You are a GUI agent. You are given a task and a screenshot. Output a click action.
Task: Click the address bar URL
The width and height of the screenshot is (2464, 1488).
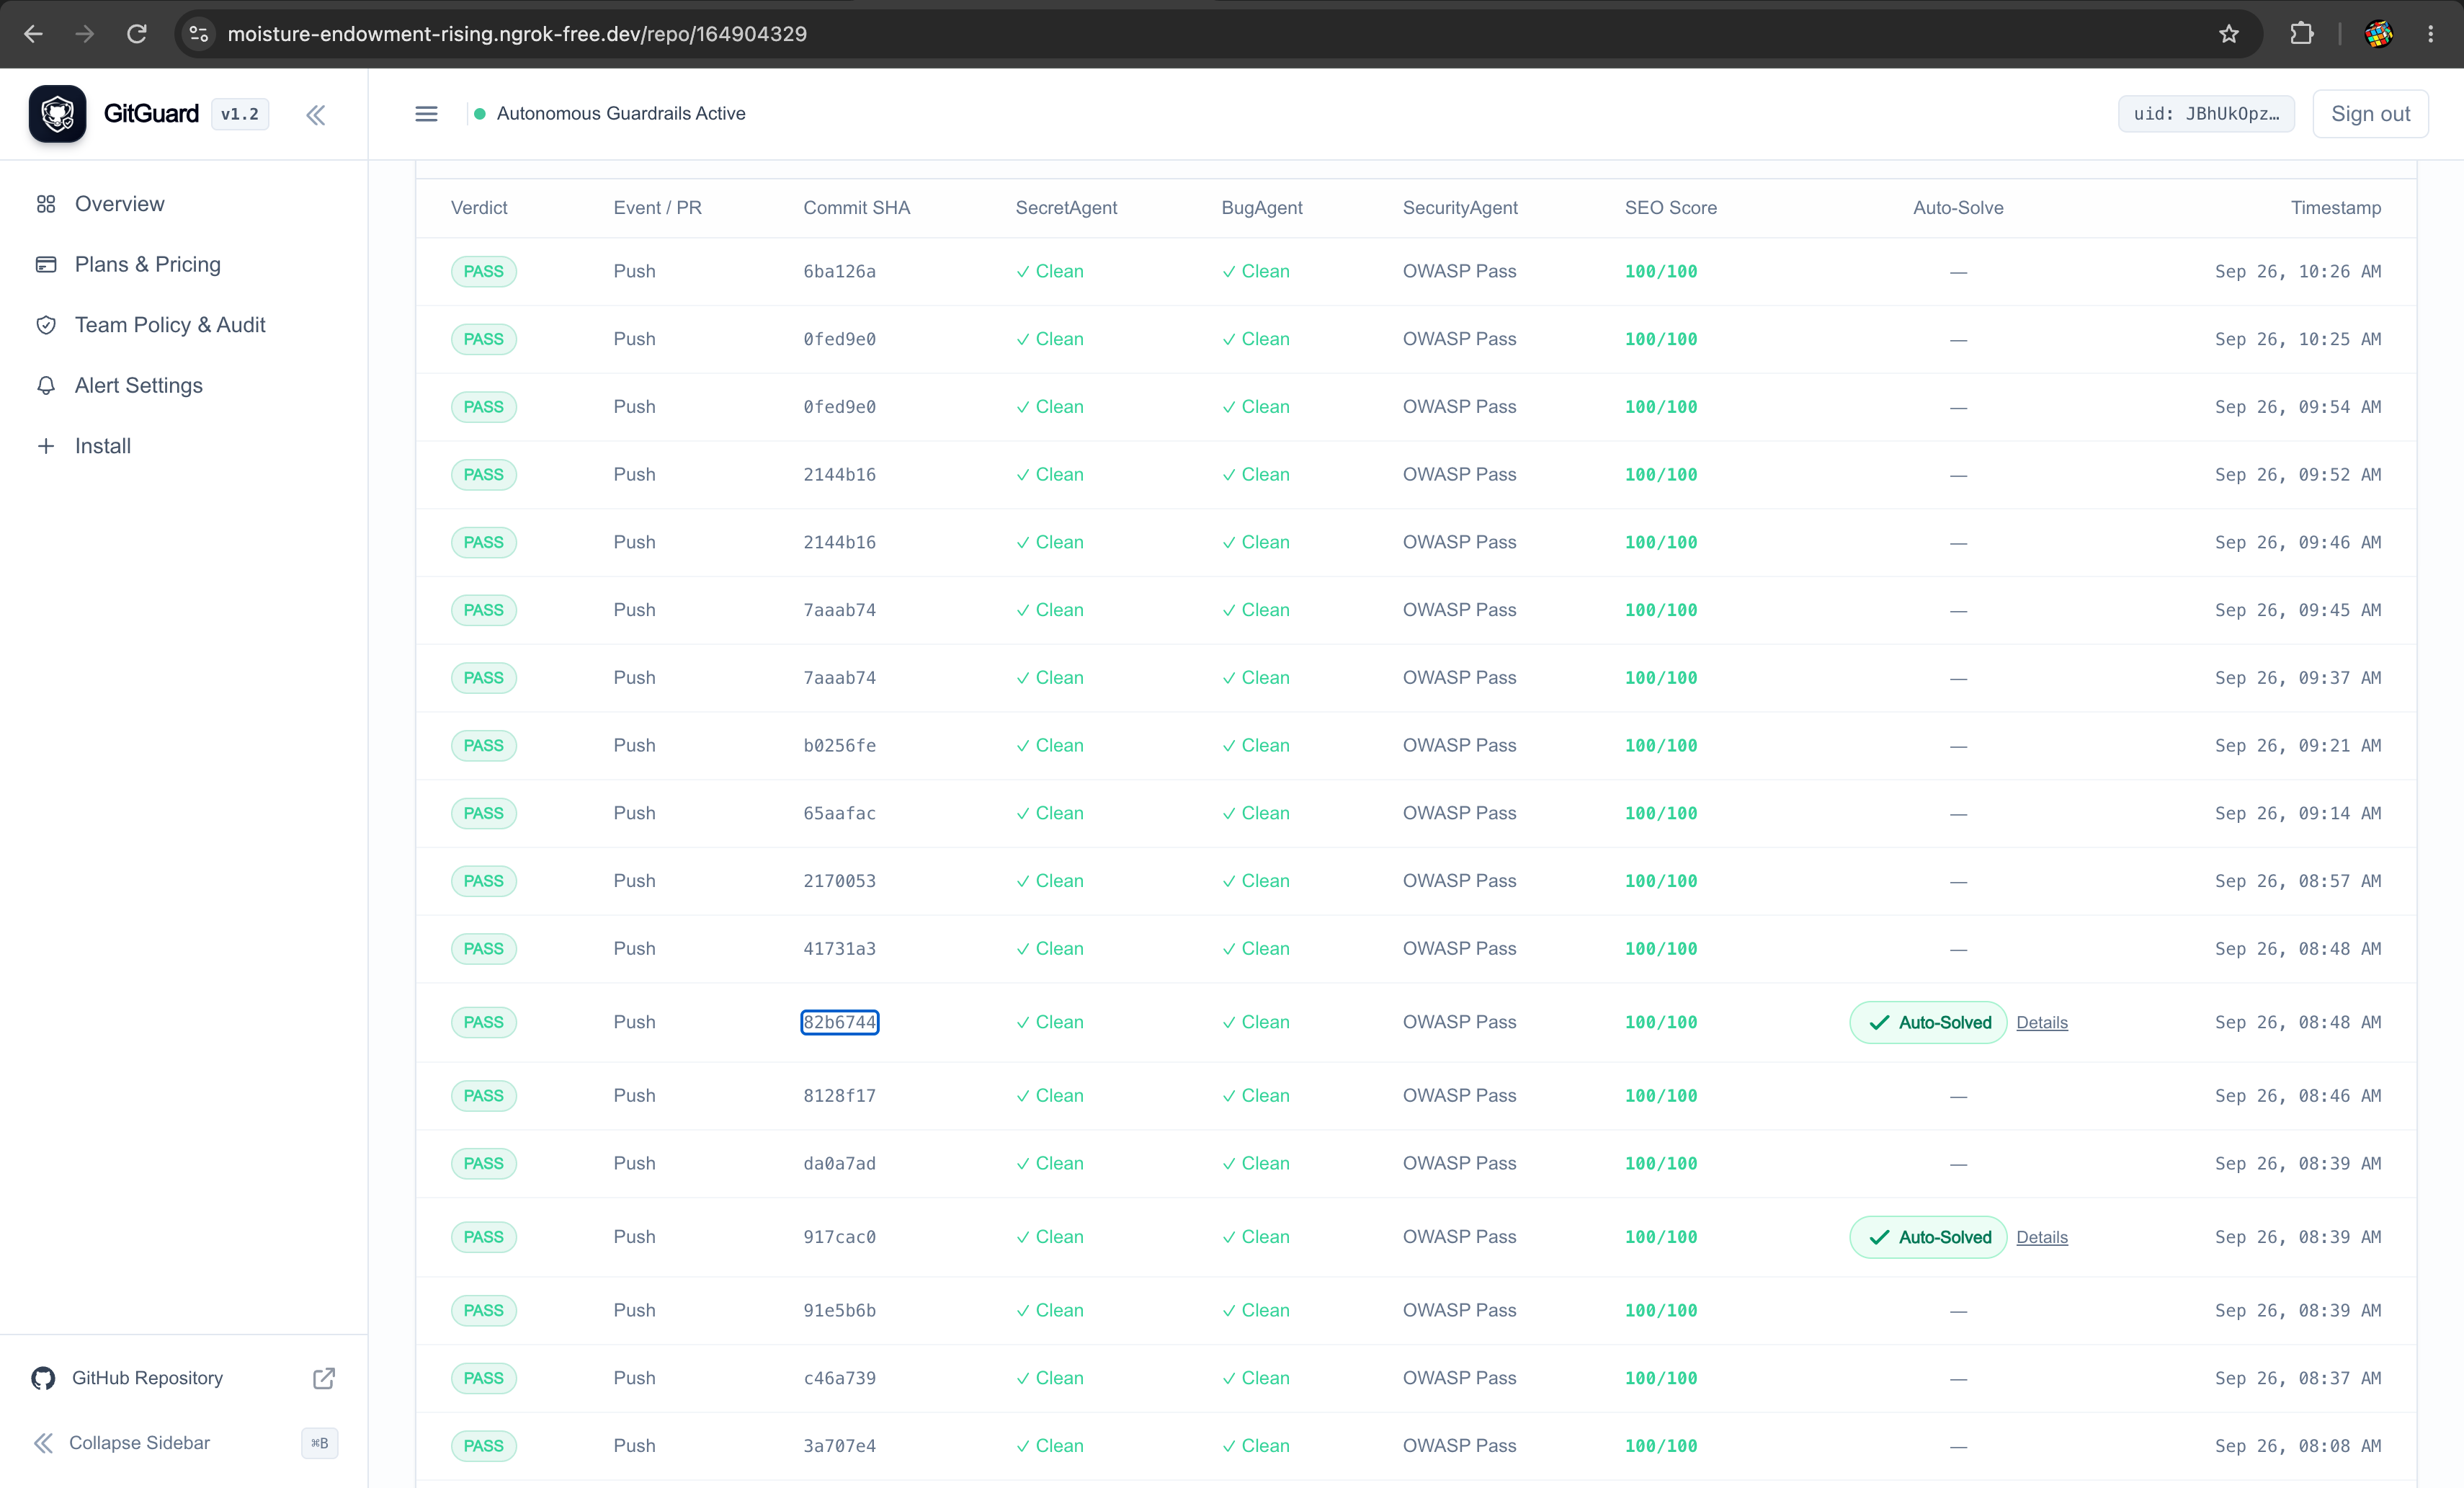pos(517,34)
